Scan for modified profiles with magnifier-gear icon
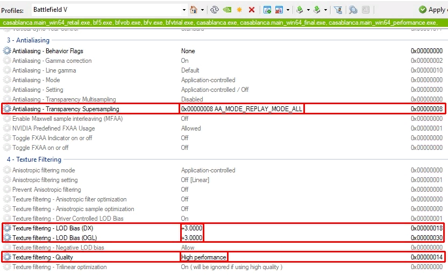Viewport: 448px width, 275px height. point(353,10)
